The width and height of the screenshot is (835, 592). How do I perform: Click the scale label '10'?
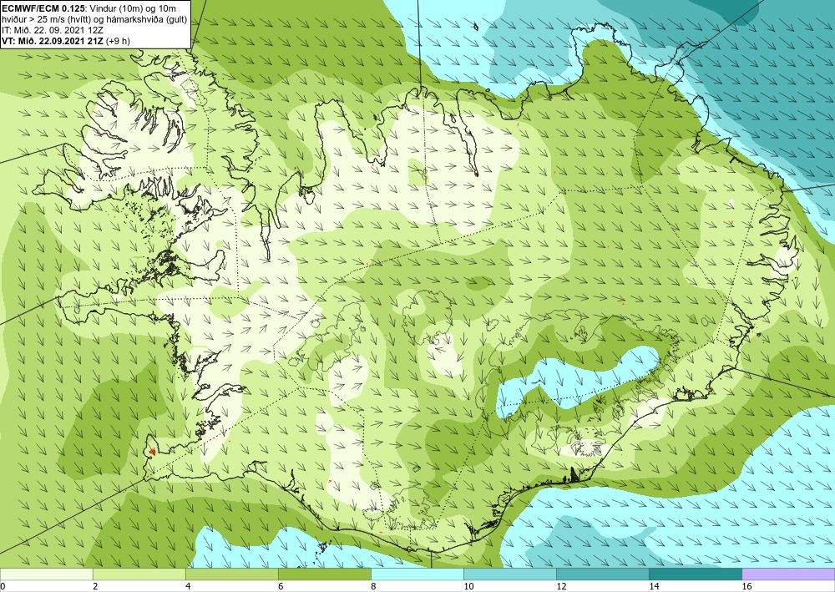[468, 587]
